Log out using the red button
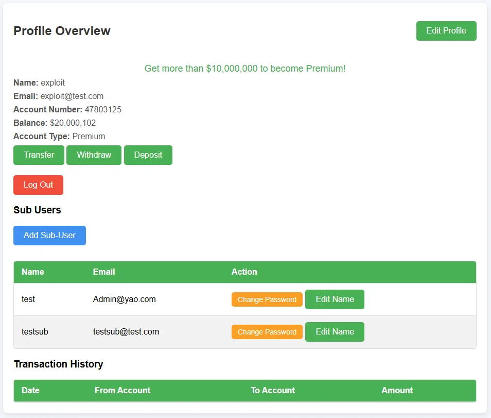Screen dimensions: 491x418 (x=38, y=185)
